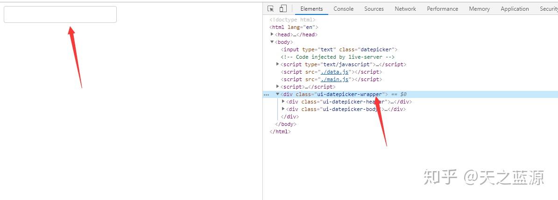Viewport: 558px width, 200px height.
Task: Expand the script type="text/javascript" node
Action: (278, 64)
